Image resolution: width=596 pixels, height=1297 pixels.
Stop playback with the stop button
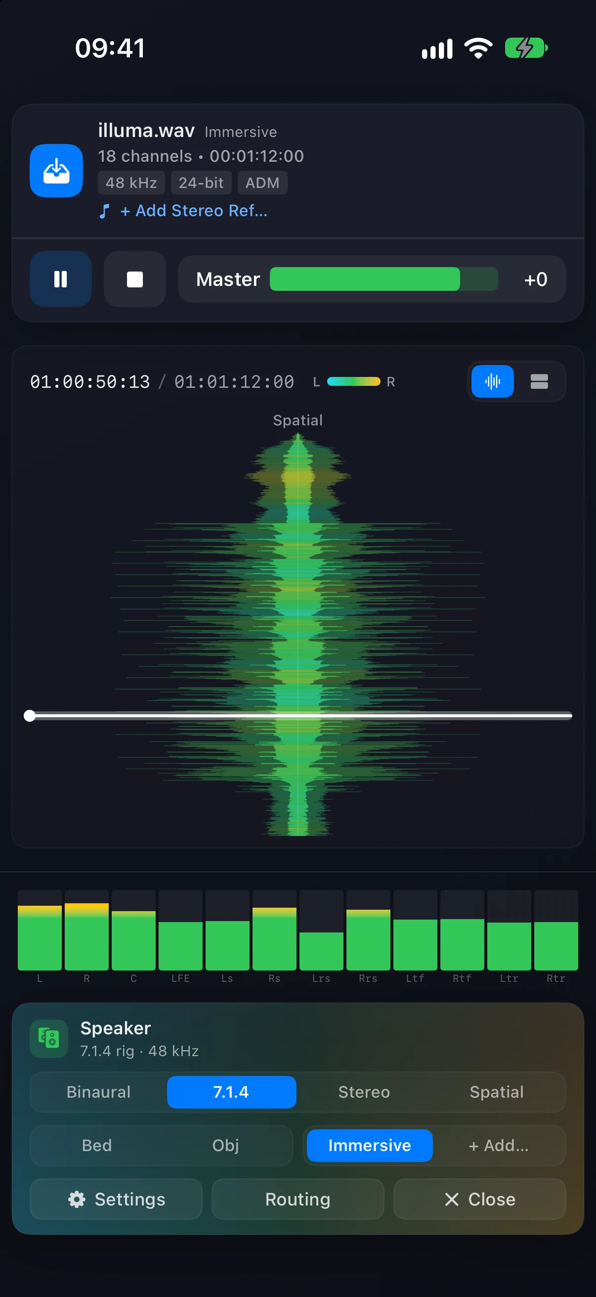[x=135, y=279]
